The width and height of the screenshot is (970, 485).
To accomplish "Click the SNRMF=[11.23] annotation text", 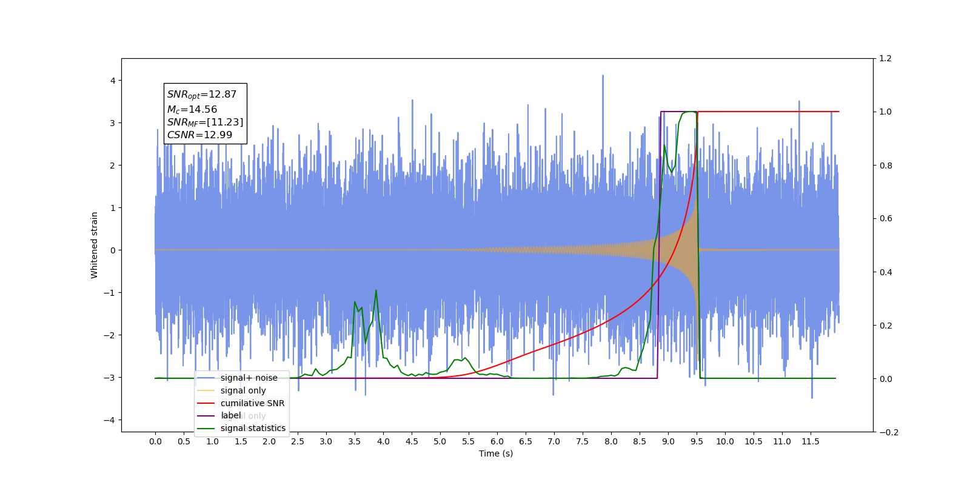I will point(205,122).
